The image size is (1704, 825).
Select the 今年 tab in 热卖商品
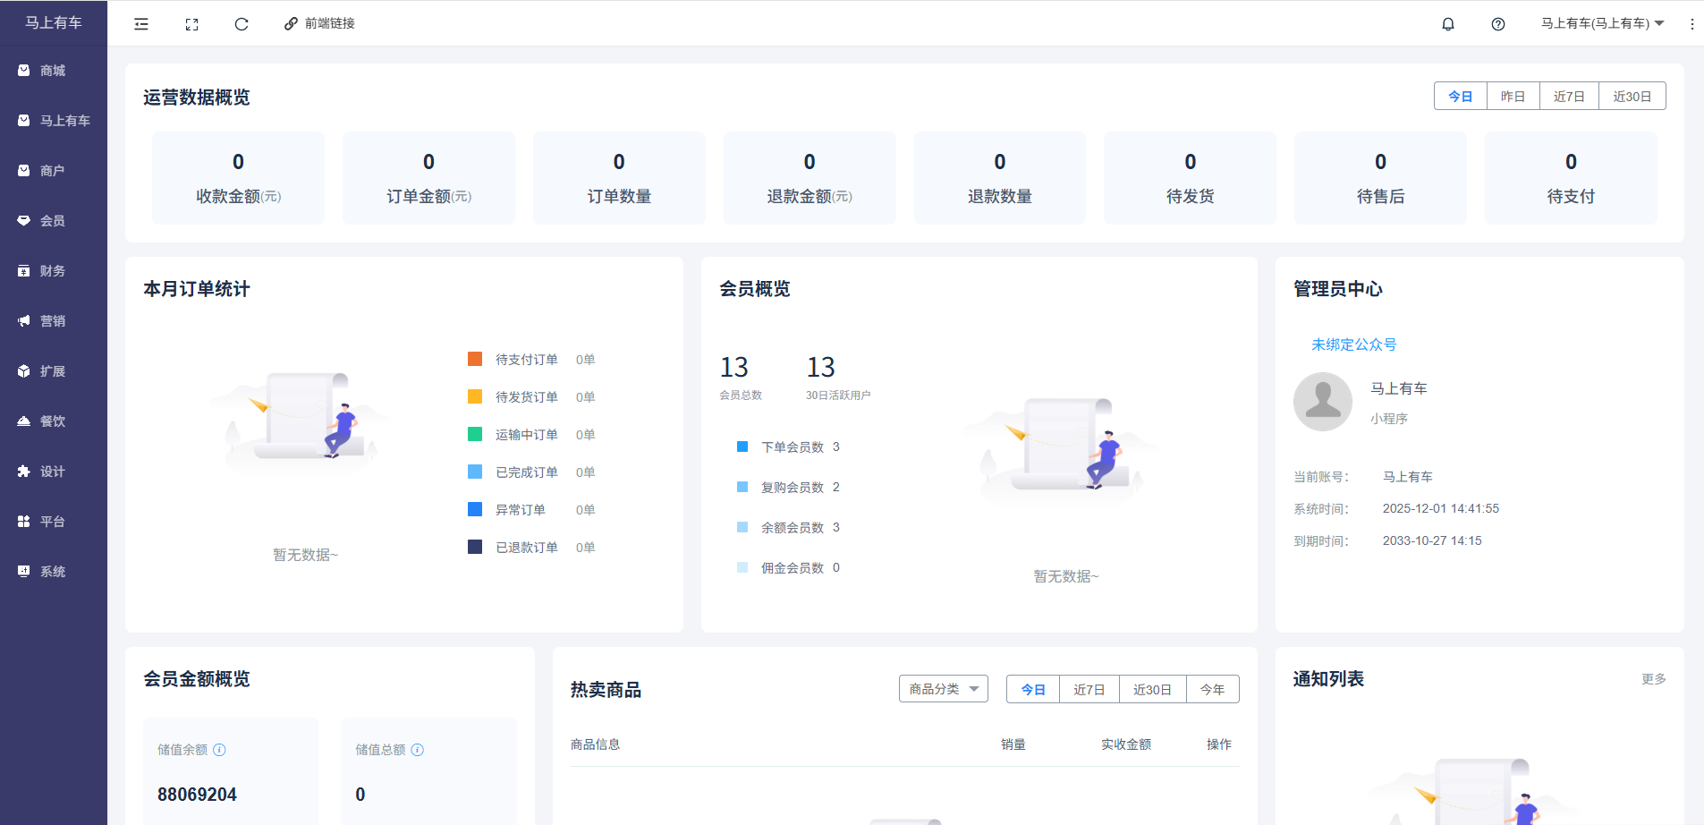pyautogui.click(x=1213, y=688)
